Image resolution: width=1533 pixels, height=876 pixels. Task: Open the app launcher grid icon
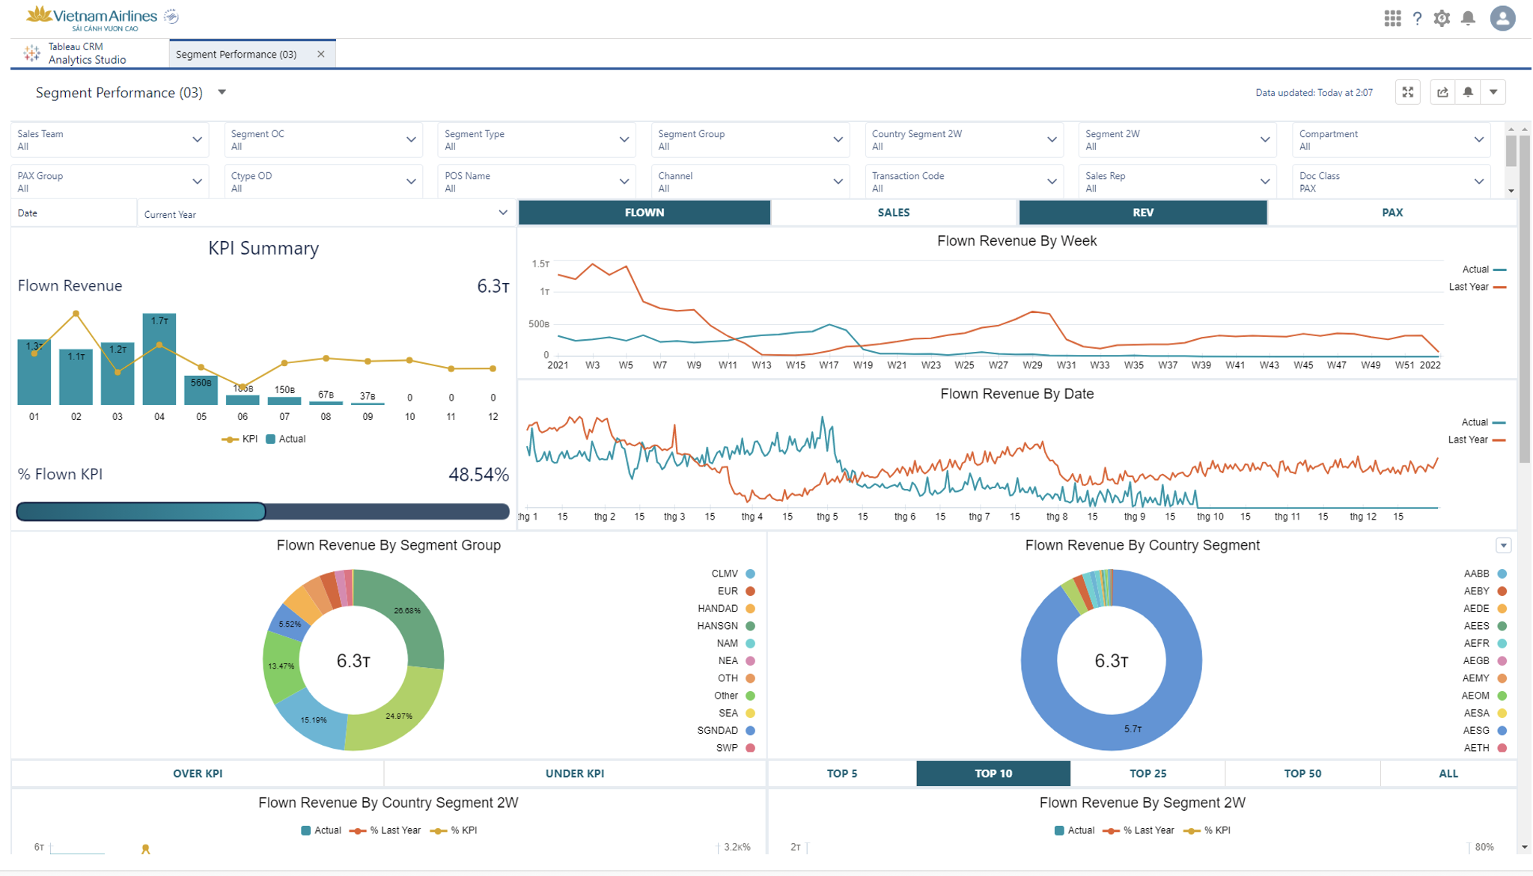tap(1392, 18)
